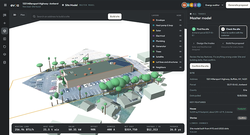The width and height of the screenshot is (250, 135).
Task: Click the address search input field
Action: point(72,16)
